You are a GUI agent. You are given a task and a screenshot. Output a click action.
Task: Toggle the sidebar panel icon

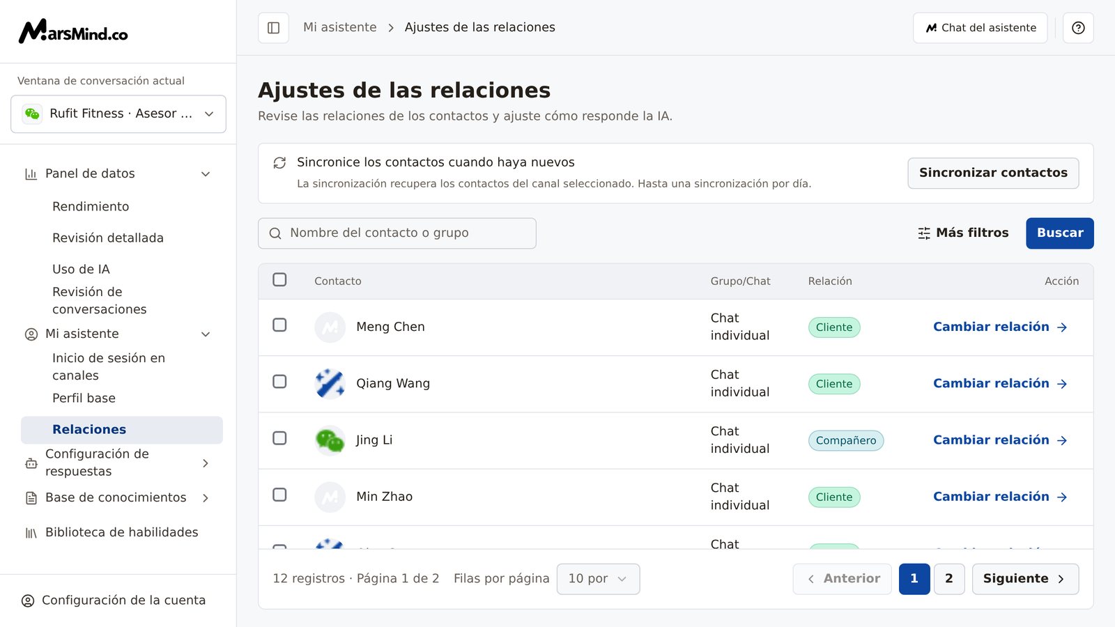[x=273, y=28]
